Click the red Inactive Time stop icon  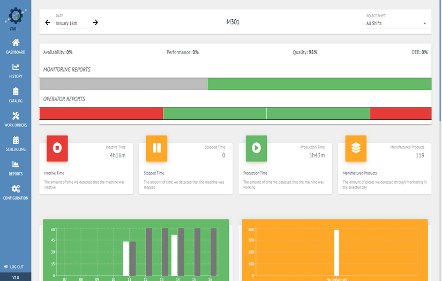tap(57, 148)
